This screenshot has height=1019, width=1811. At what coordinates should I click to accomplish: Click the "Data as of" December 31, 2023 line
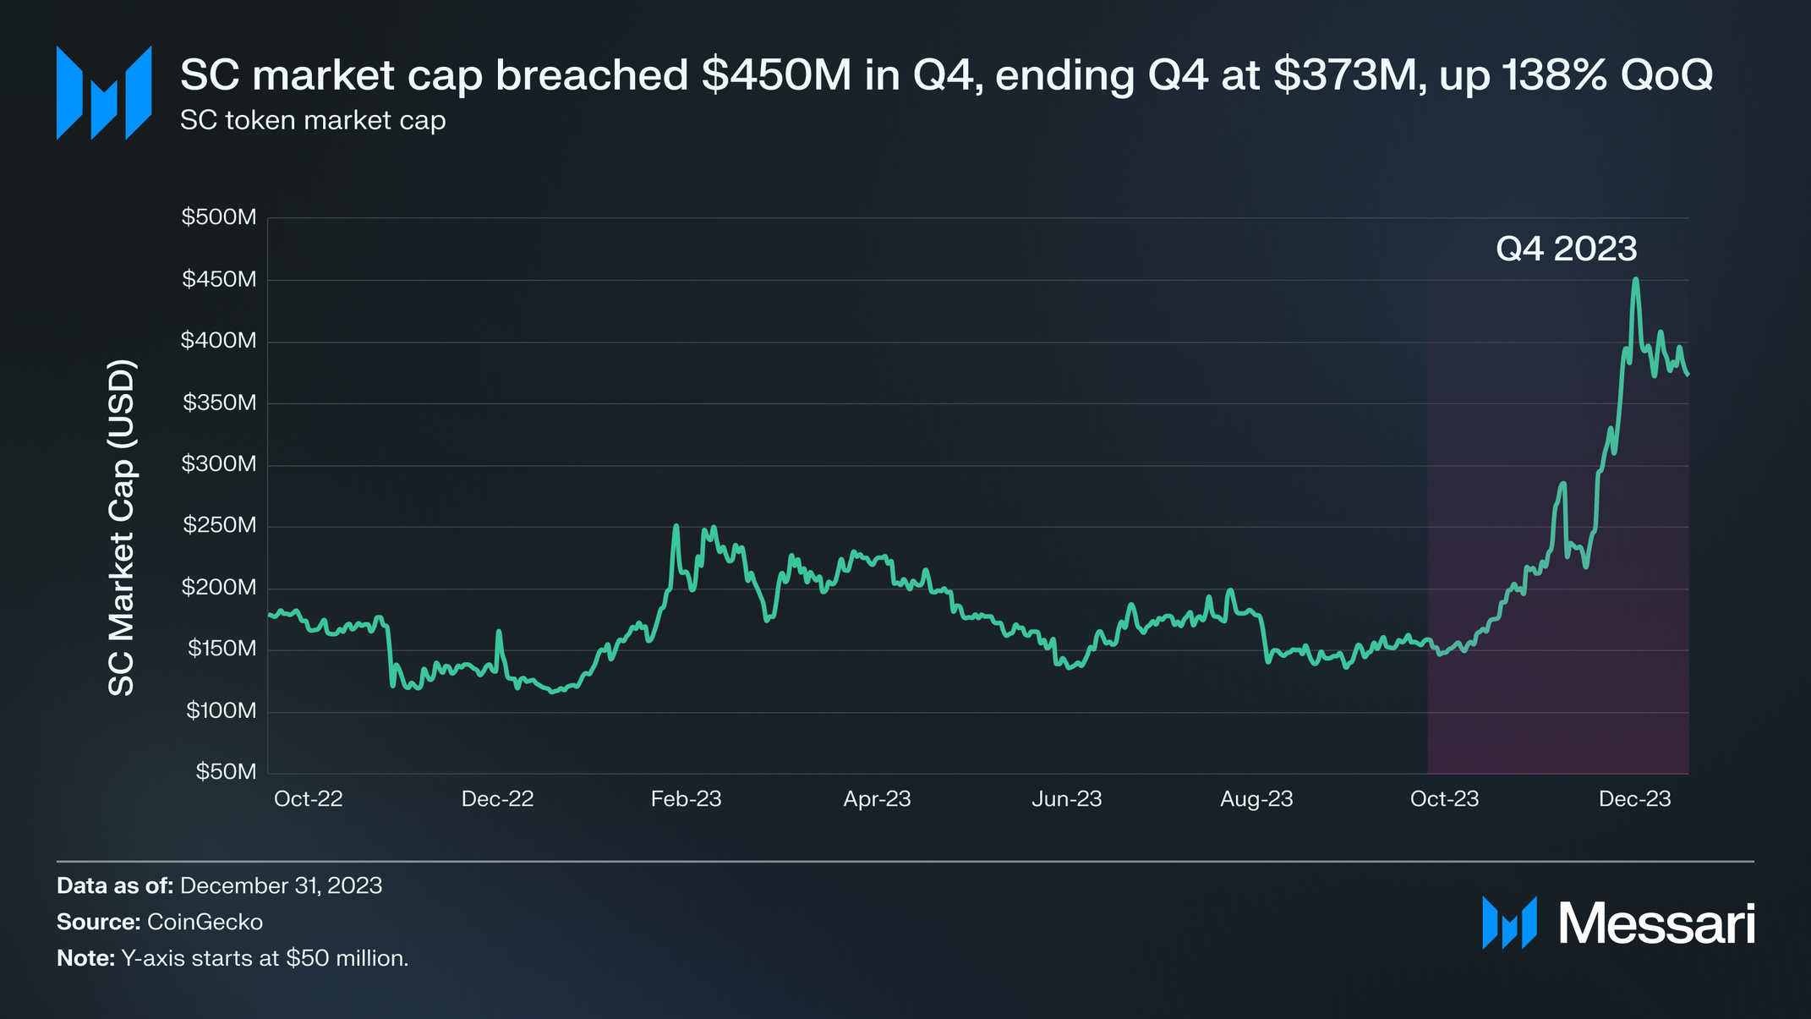(x=220, y=885)
